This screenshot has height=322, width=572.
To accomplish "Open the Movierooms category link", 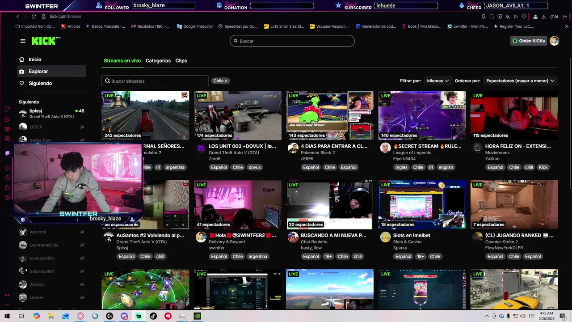I will (497, 153).
